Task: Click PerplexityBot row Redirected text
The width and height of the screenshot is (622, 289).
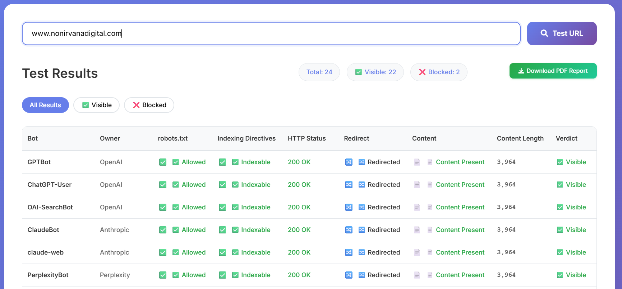Action: (384, 275)
